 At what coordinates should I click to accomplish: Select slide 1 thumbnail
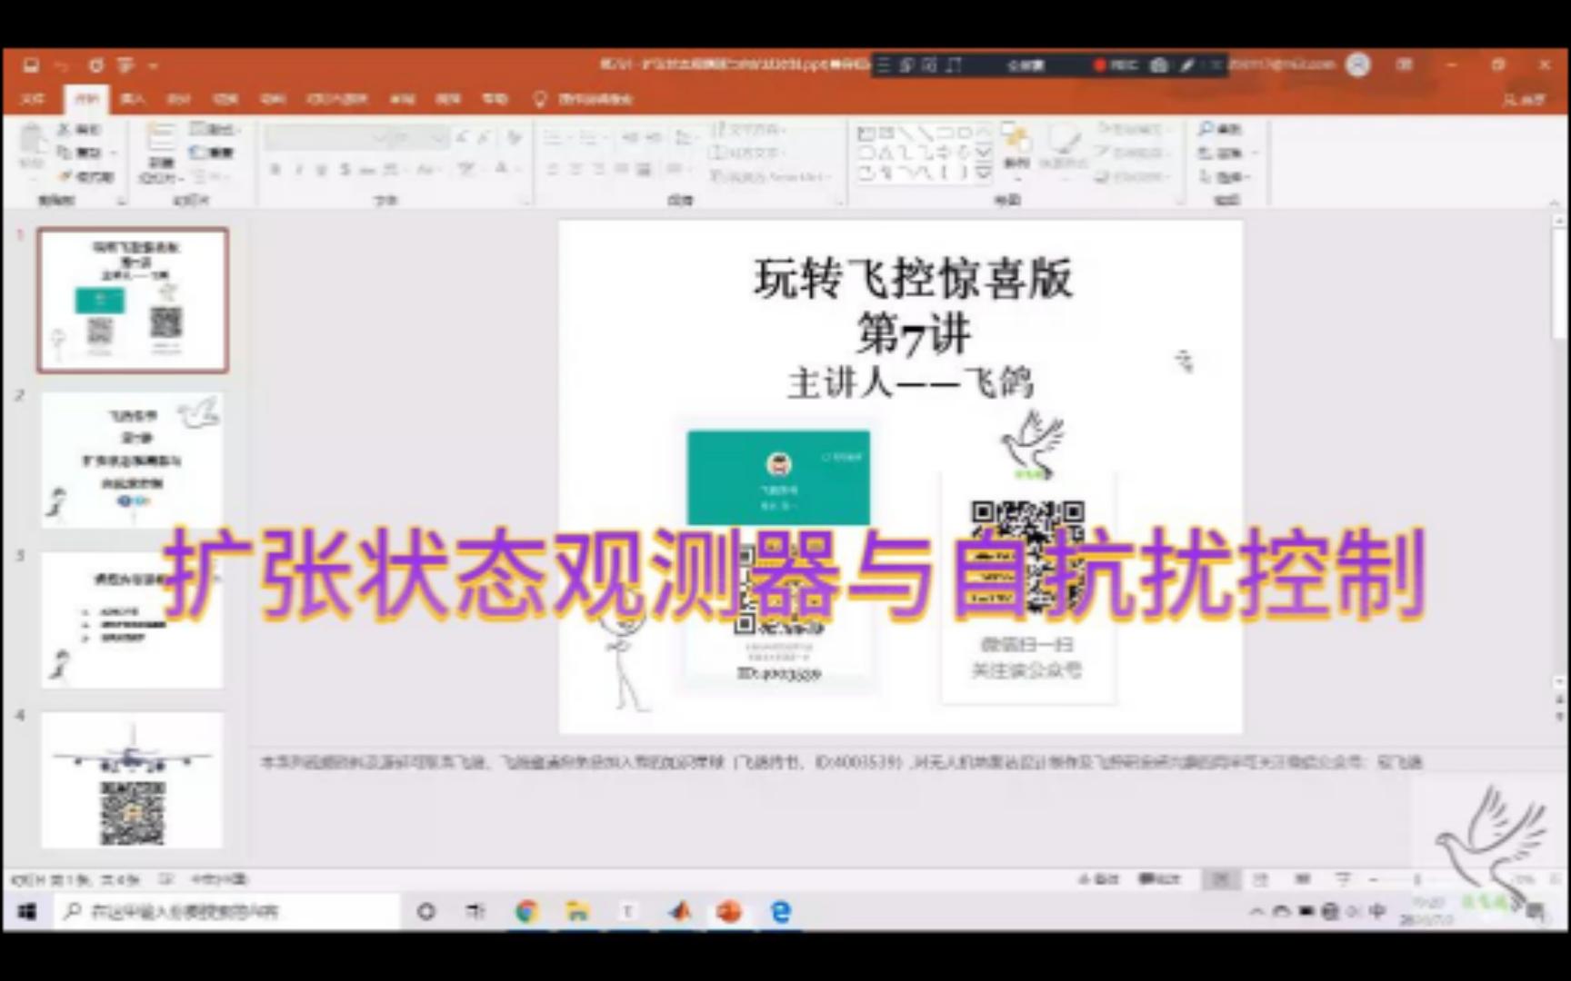[133, 301]
